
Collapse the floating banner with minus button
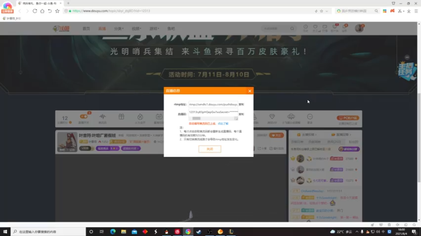407,57
